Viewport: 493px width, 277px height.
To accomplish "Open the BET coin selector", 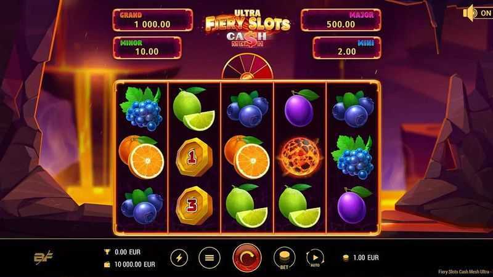I will coord(284,258).
